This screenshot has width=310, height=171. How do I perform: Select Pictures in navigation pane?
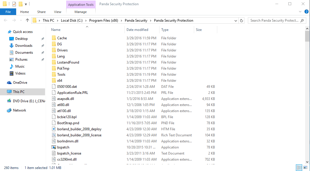pos(21,60)
